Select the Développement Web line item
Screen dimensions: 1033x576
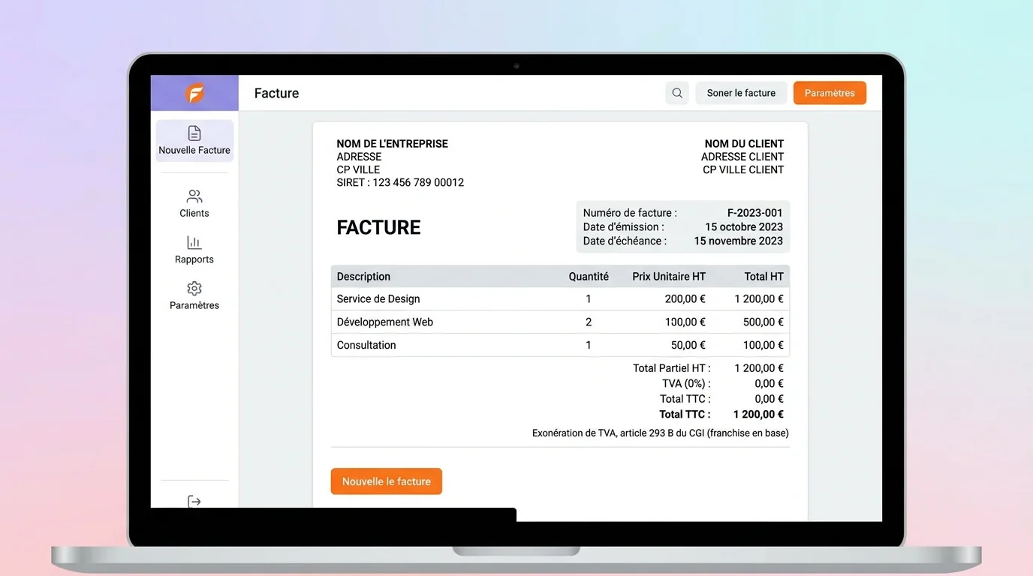coord(384,322)
